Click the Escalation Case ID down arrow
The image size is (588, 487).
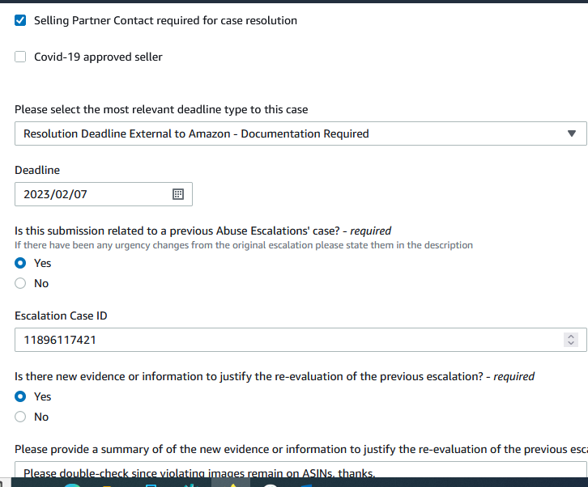571,343
